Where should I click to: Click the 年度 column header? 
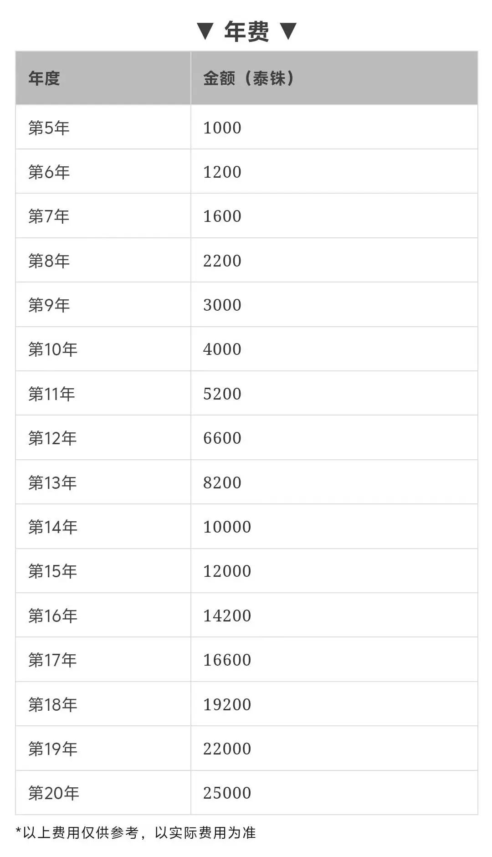44,78
